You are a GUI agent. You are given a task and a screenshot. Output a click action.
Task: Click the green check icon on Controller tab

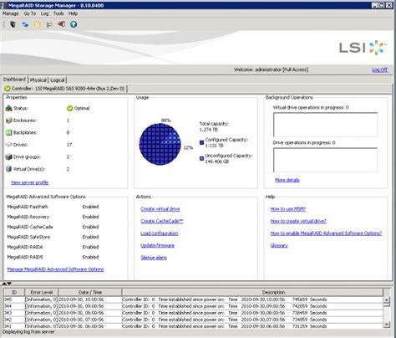(x=8, y=89)
